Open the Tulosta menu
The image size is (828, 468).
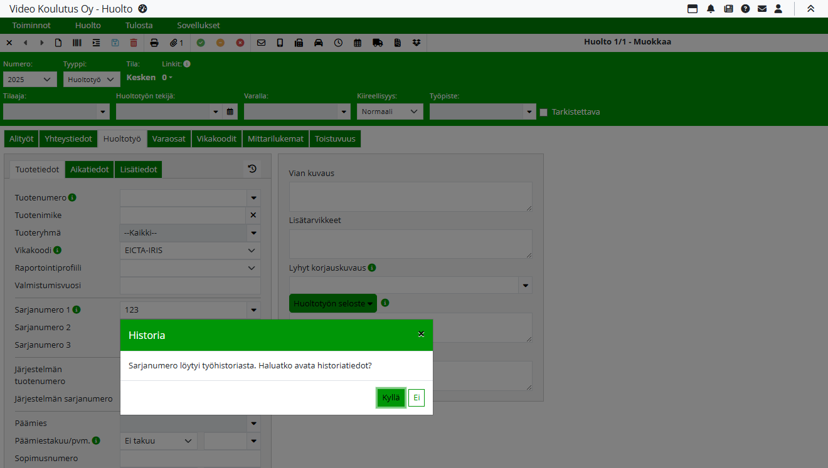(139, 26)
